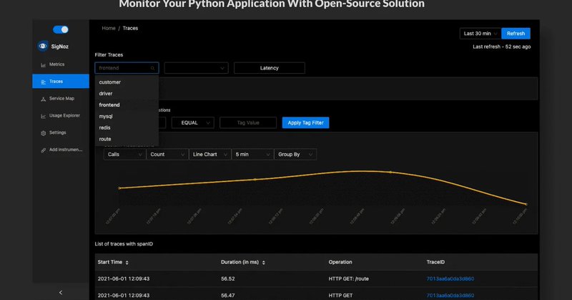
Task: Navigate to Home in the breadcrumb
Action: 109,28
